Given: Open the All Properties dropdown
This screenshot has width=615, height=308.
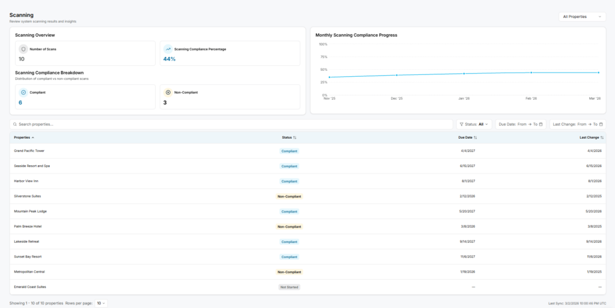Looking at the screenshot, I should [582, 17].
